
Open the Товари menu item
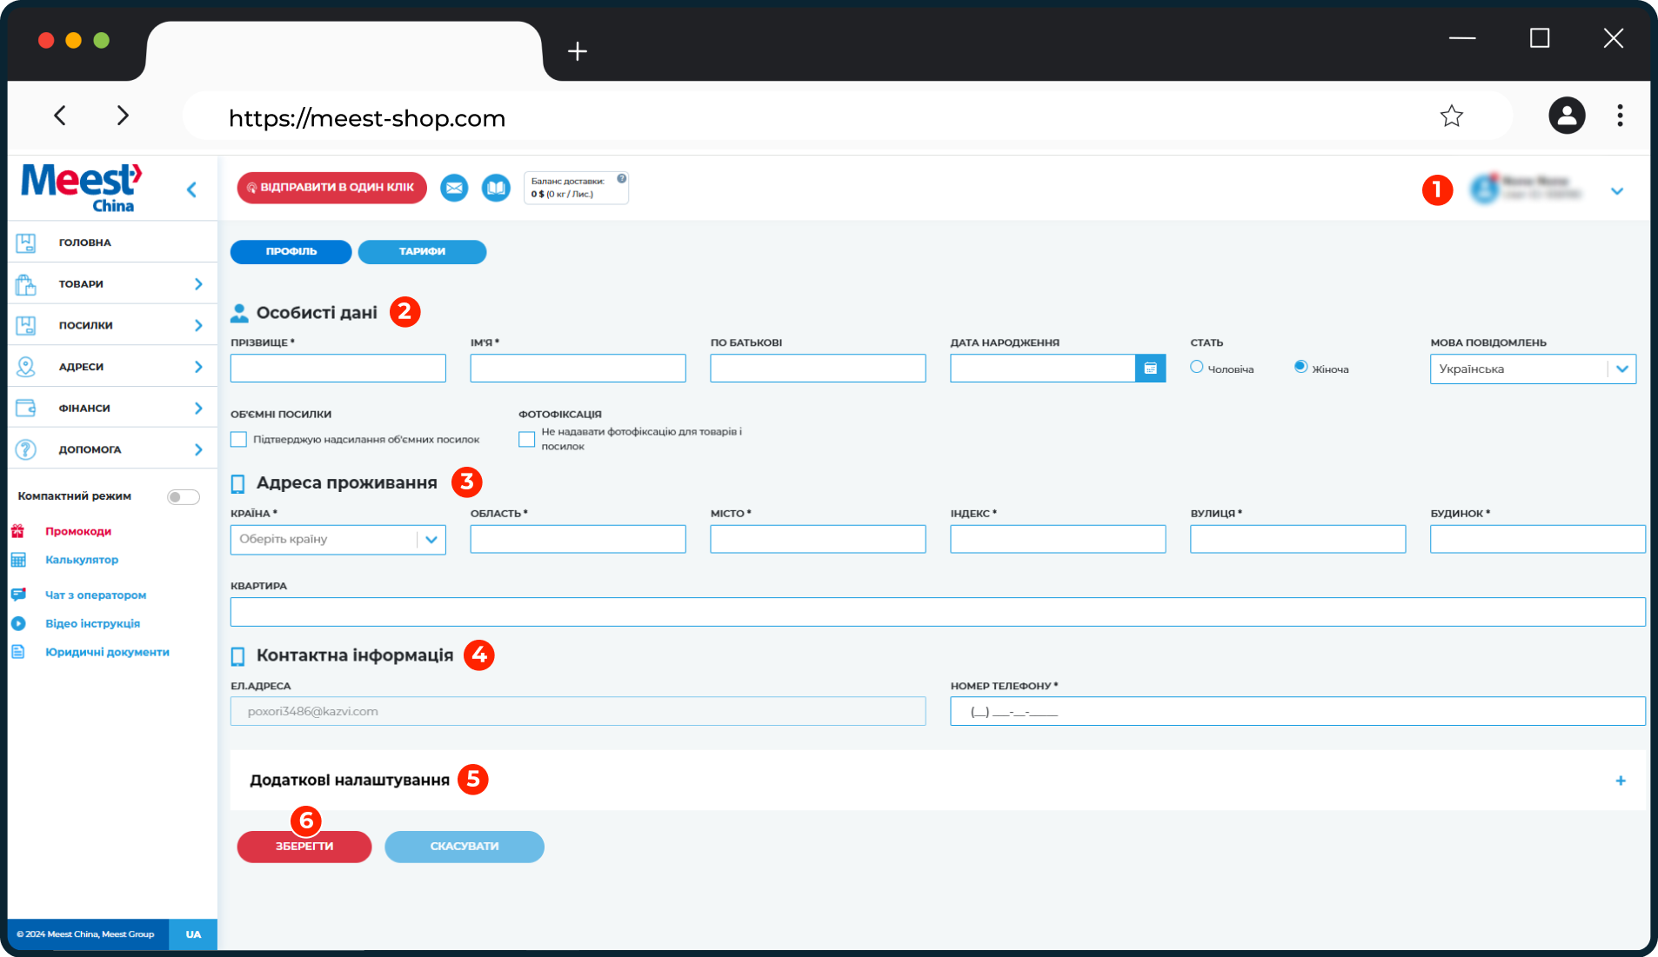[112, 284]
